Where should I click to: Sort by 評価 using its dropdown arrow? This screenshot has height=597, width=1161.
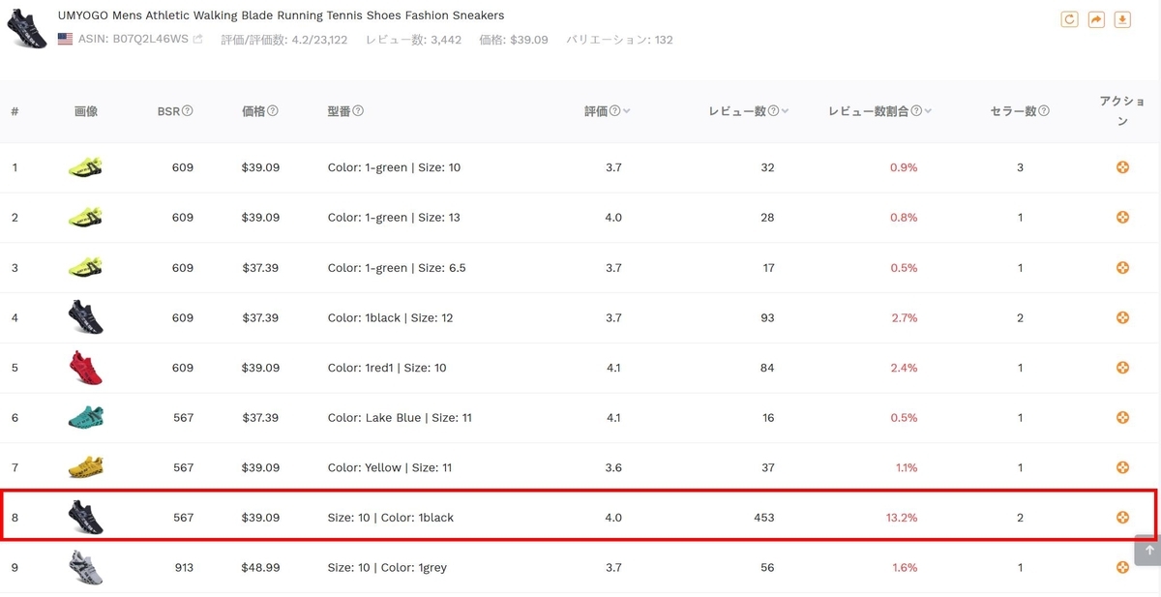(x=627, y=111)
